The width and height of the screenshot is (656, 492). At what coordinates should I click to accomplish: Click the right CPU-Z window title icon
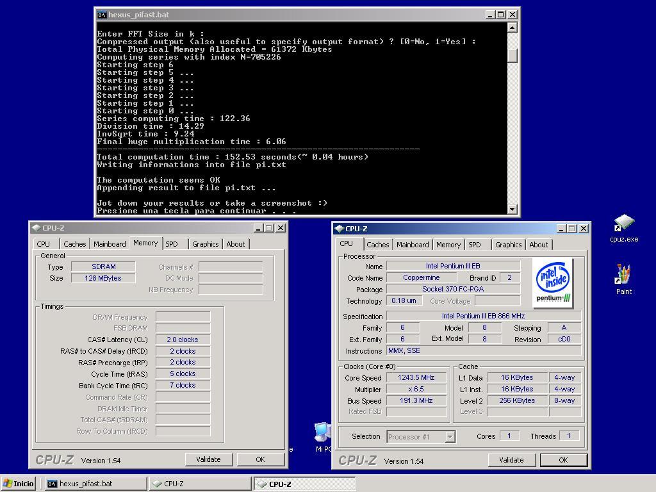point(340,229)
